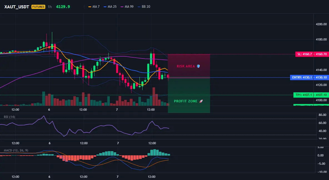
Task: Click the 4180.00 price axis value
Action: (321, 39)
